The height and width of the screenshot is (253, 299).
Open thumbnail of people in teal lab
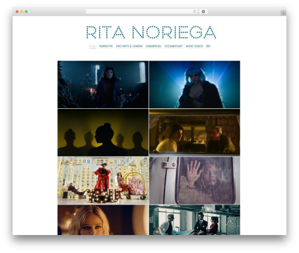194,220
